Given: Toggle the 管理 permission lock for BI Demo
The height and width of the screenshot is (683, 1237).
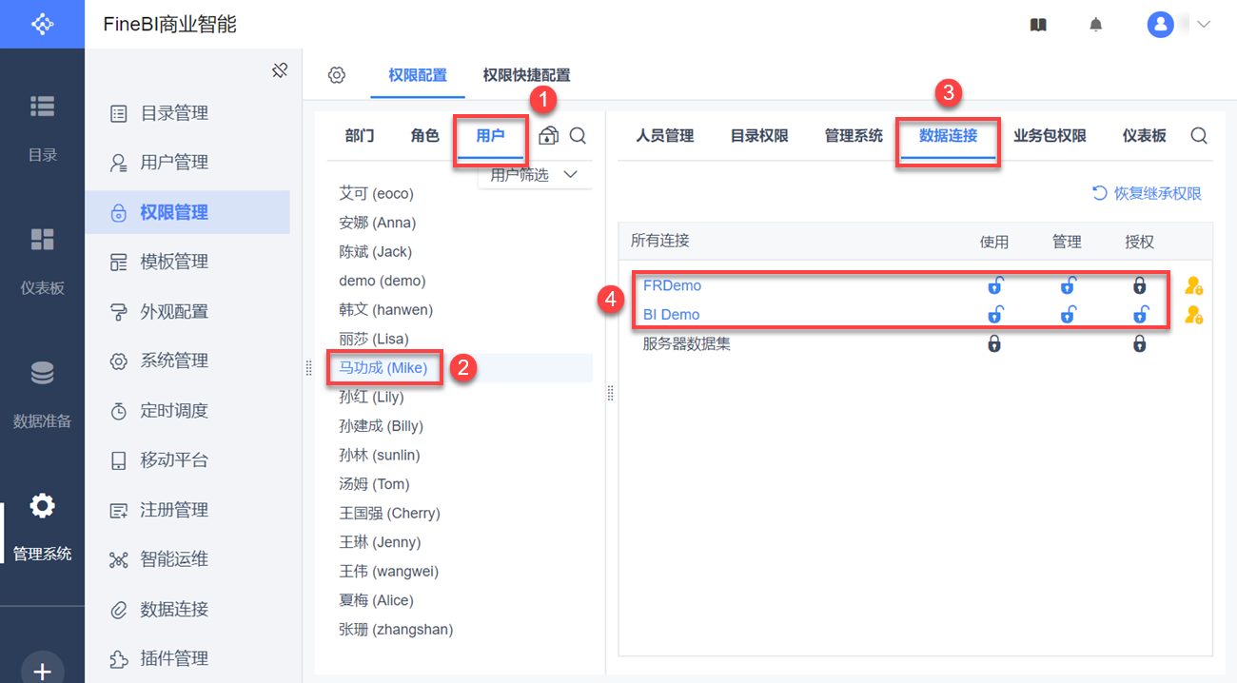Looking at the screenshot, I should 1067,315.
